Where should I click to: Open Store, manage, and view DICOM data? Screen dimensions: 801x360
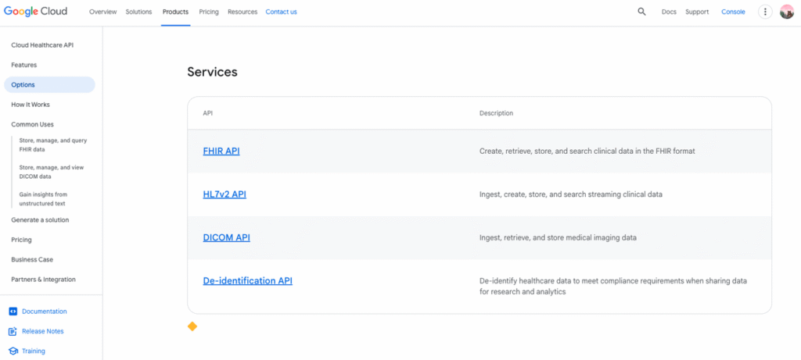click(x=52, y=172)
